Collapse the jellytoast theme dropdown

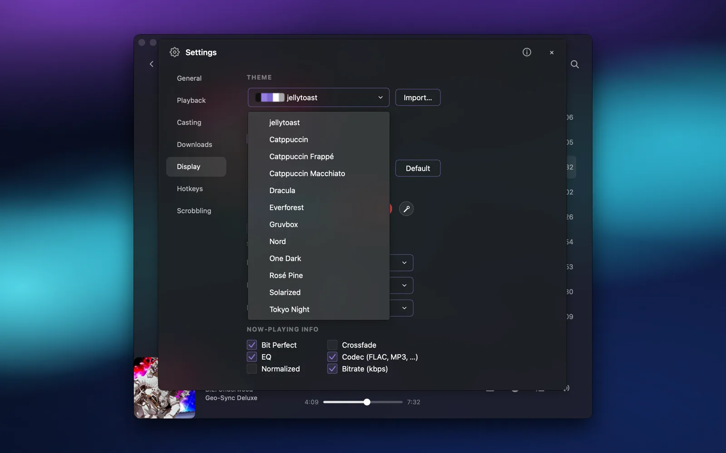click(319, 97)
